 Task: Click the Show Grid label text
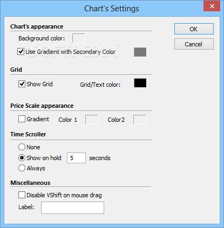pyautogui.click(x=39, y=84)
